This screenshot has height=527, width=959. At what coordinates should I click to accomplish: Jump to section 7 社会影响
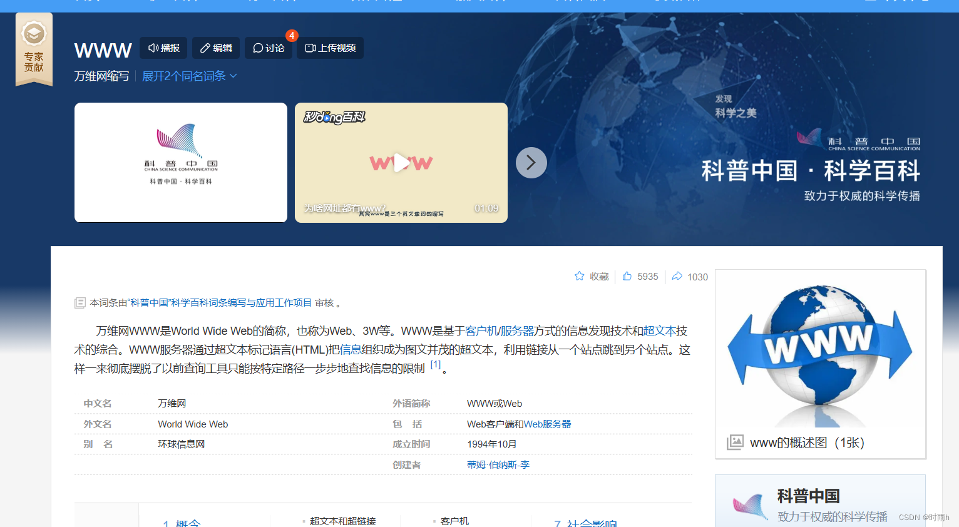(585, 523)
